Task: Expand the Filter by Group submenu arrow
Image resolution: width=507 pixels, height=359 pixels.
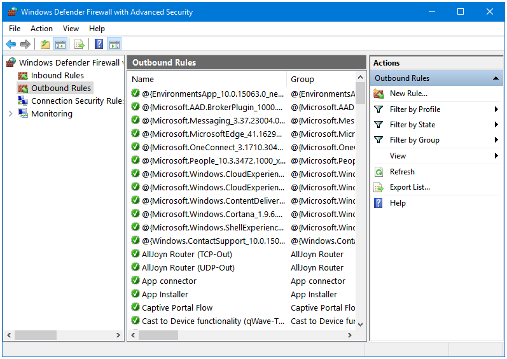Action: [x=496, y=140]
